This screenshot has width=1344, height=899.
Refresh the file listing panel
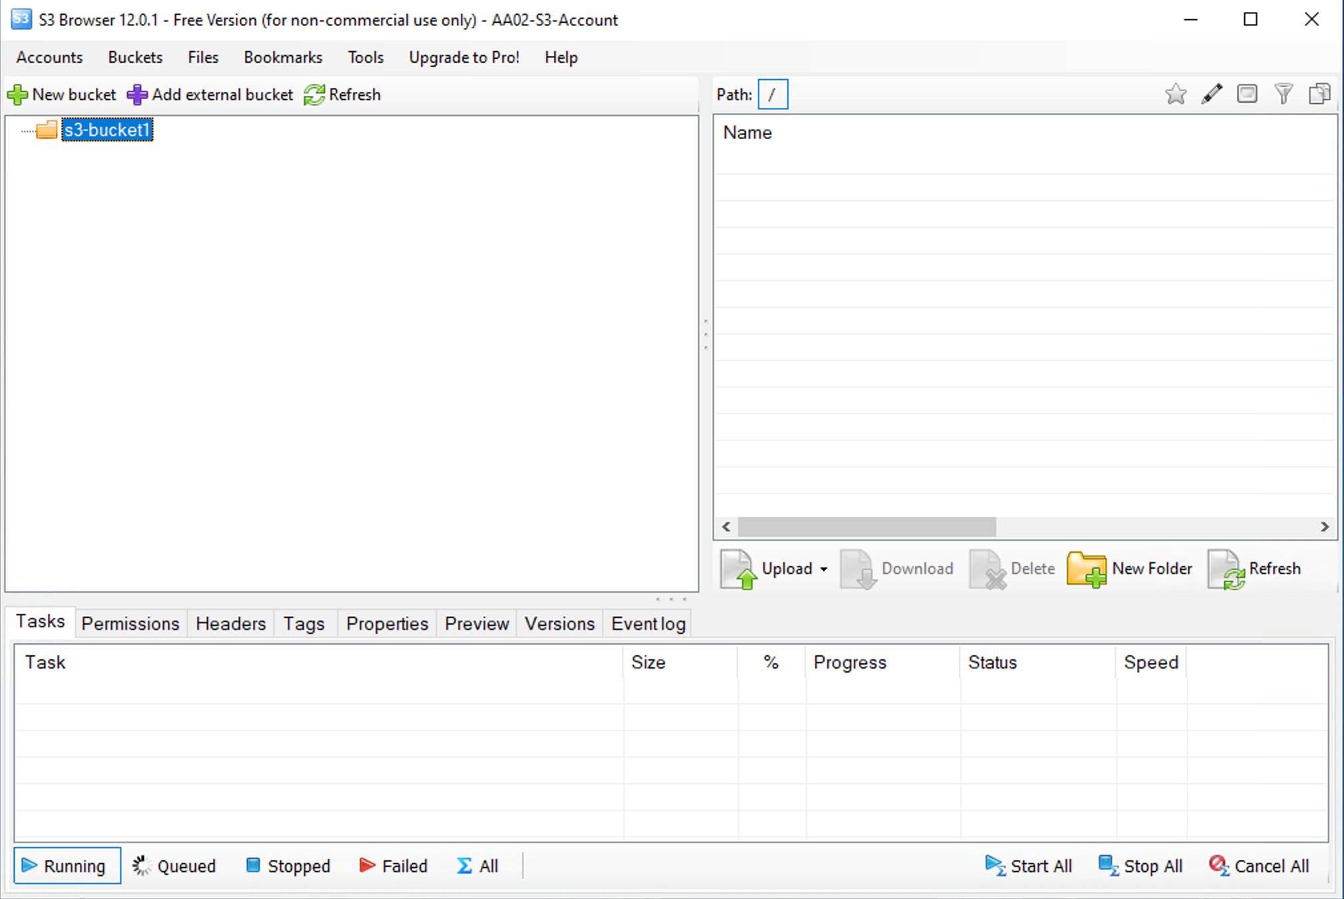[x=1257, y=569]
